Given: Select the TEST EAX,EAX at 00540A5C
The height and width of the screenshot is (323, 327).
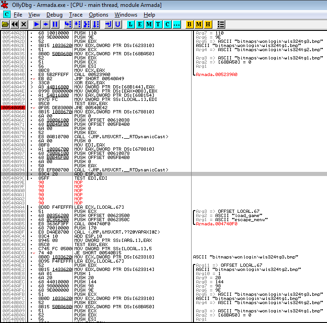Looking at the screenshot, I should click(x=91, y=104).
